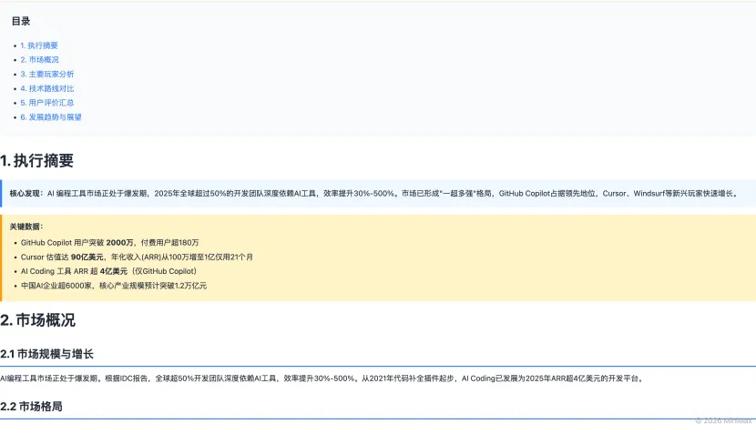Open the 5. 用户评价汇总 link
Viewport: 756px width, 424px height.
(47, 103)
